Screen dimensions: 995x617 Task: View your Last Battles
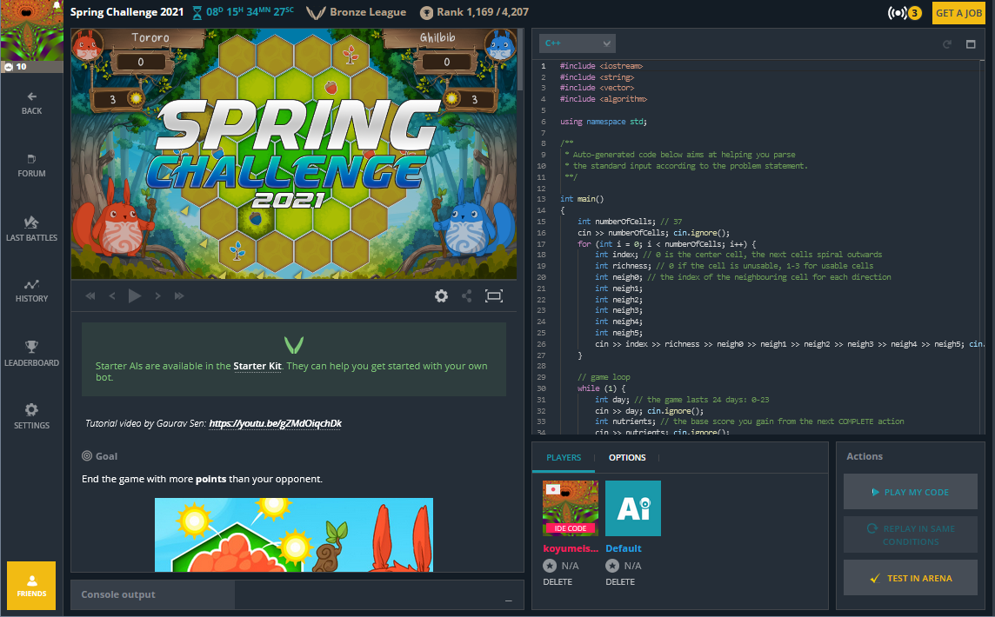pyautogui.click(x=31, y=229)
